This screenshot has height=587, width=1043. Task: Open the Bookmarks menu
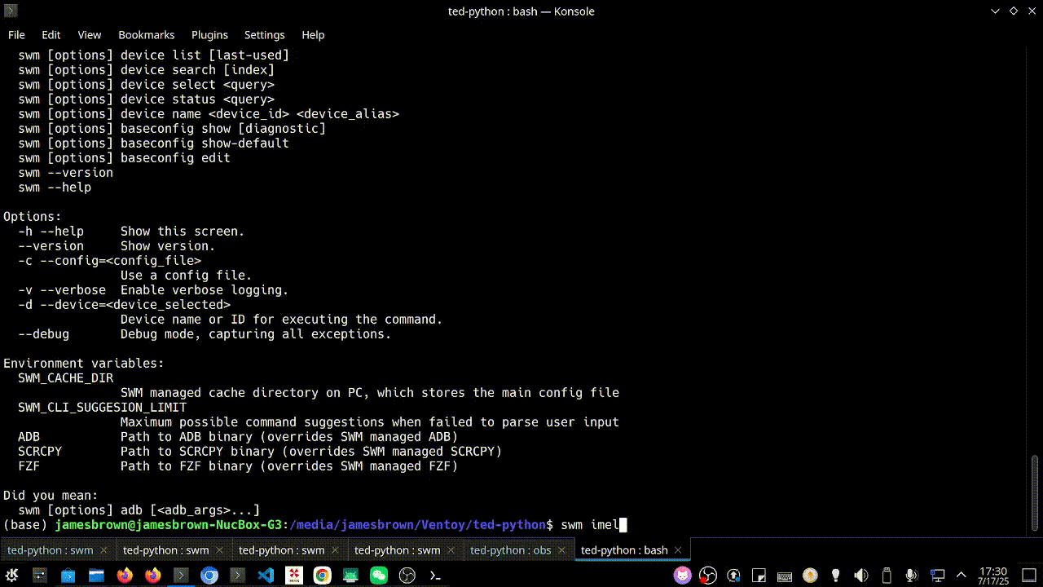point(147,35)
